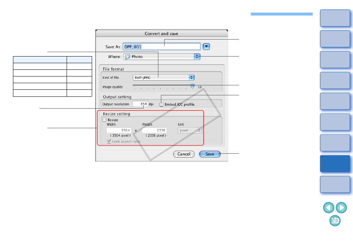Viewport: 353px width, 249px height.
Task: Click the "File format" section heading
Action: pyautogui.click(x=113, y=69)
